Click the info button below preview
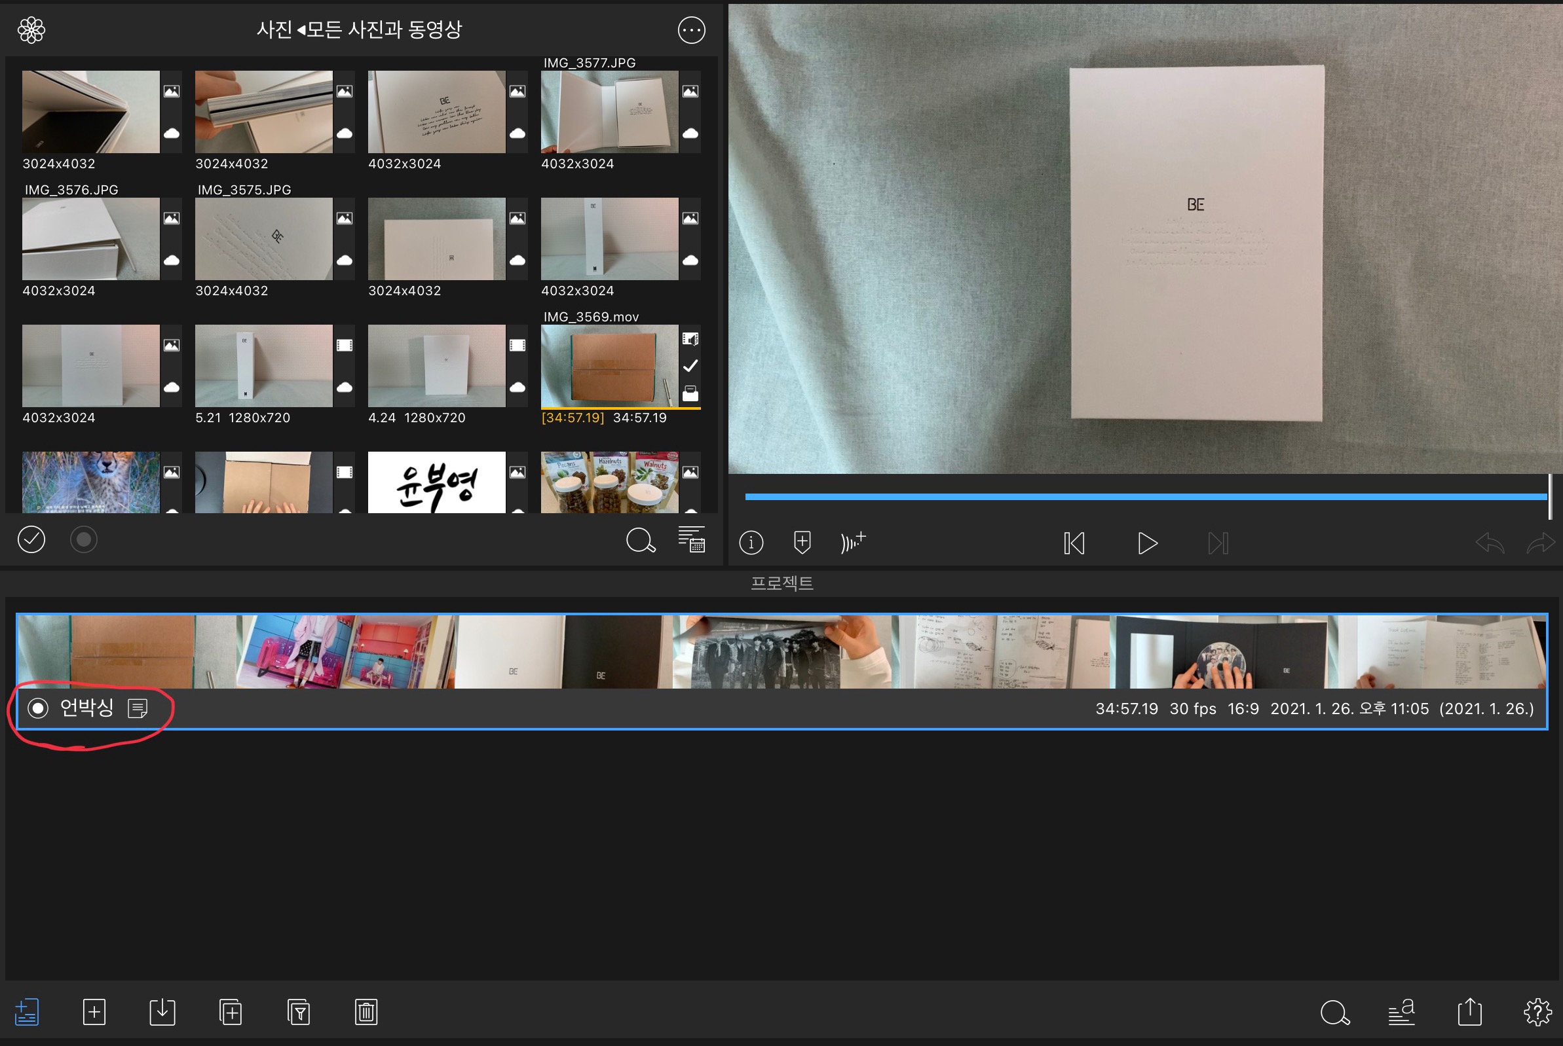This screenshot has width=1563, height=1046. (x=751, y=543)
